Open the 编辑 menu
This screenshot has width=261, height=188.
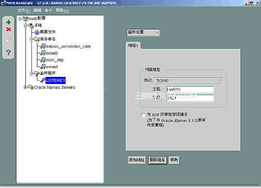(x=37, y=10)
